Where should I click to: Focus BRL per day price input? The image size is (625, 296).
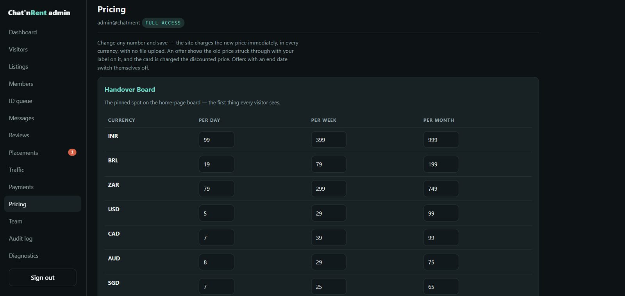(x=216, y=164)
